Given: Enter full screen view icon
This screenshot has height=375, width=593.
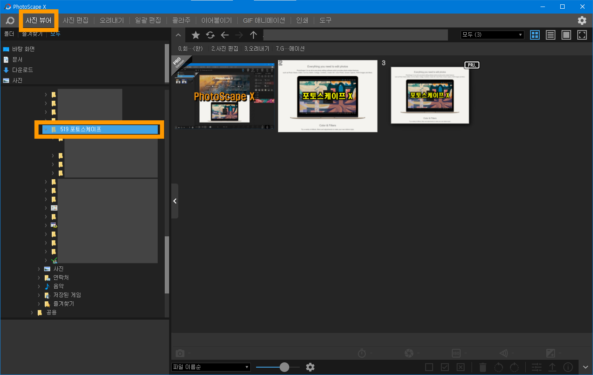Looking at the screenshot, I should (582, 35).
